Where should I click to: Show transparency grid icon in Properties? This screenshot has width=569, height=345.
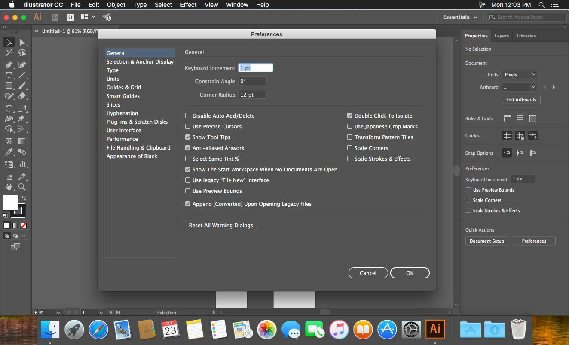(533, 119)
